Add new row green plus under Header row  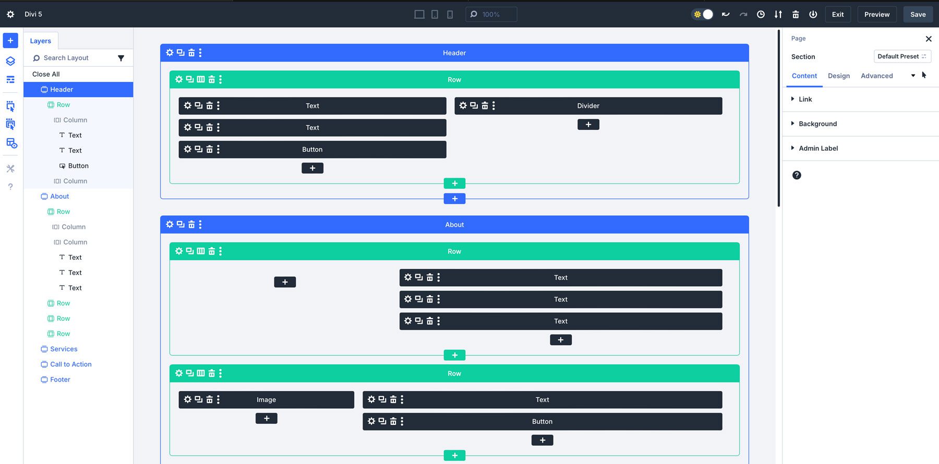point(454,184)
